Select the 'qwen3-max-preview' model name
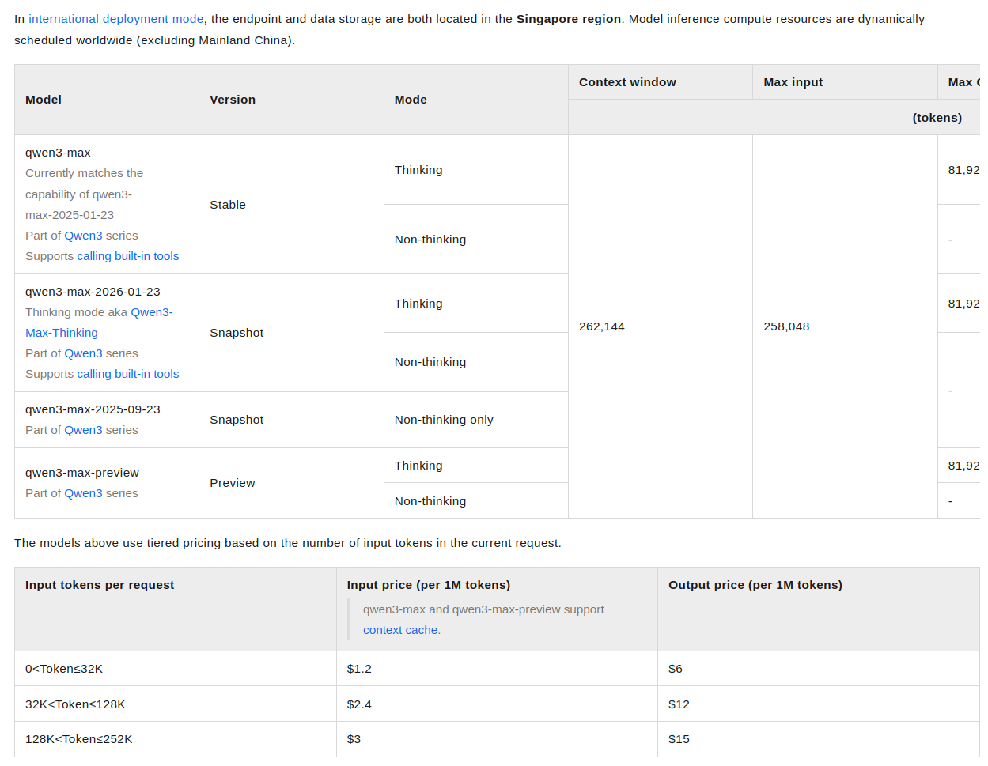Viewport: 988px width, 766px height. (82, 473)
